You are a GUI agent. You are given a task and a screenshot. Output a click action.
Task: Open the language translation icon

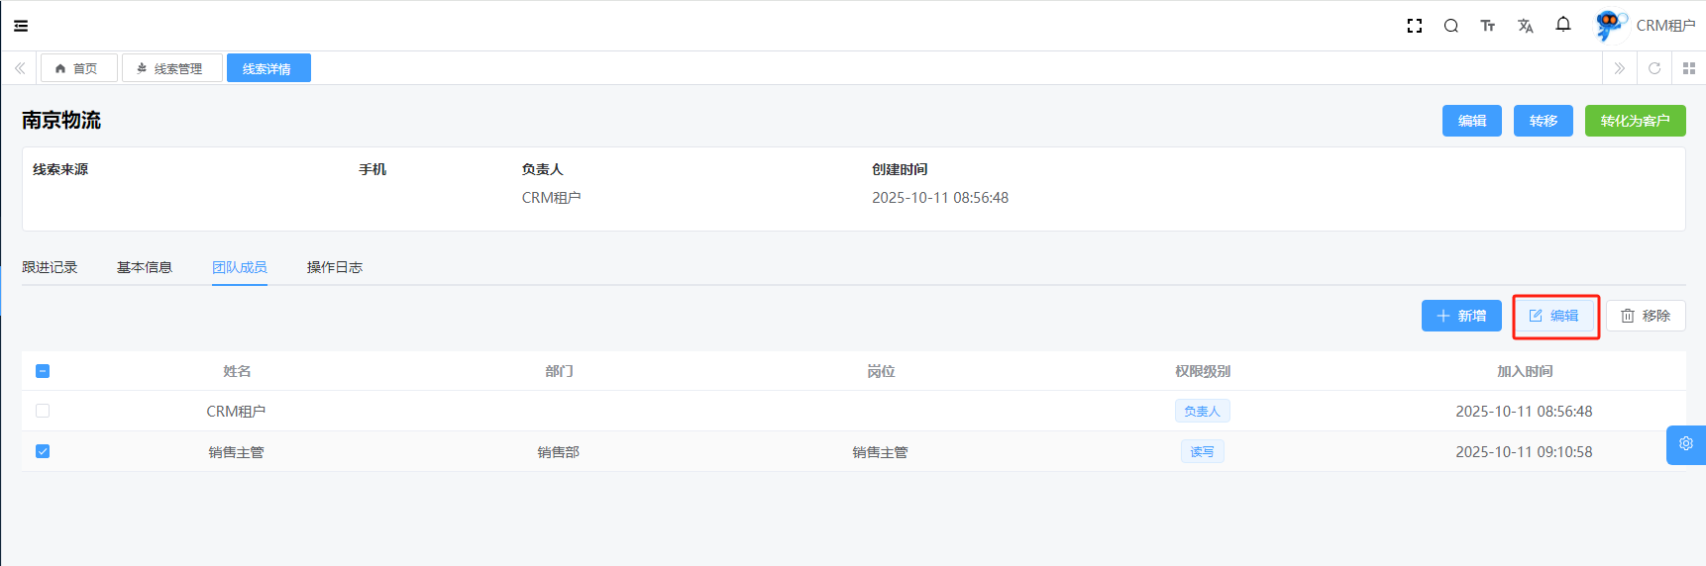coord(1526,26)
